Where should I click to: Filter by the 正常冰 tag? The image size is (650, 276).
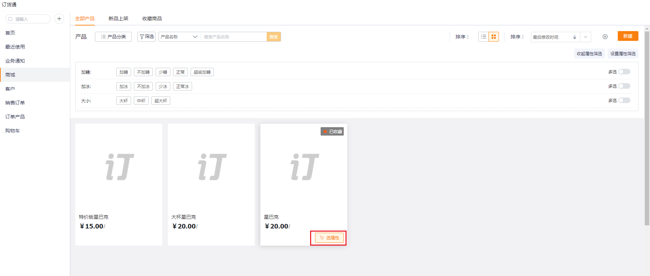click(183, 86)
